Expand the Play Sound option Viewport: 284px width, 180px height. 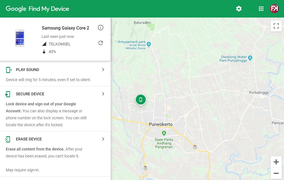point(103,70)
